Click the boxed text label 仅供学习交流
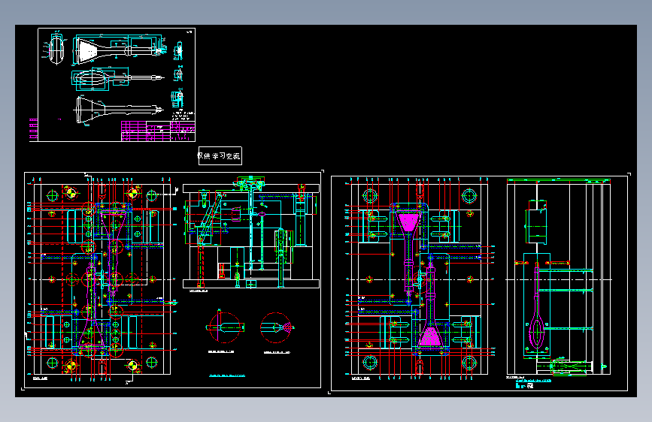The height and width of the screenshot is (422, 652). [220, 155]
